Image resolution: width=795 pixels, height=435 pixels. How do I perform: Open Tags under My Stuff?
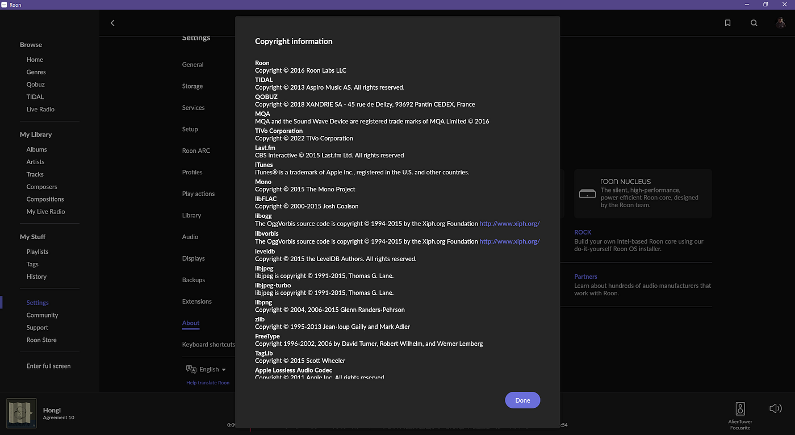click(32, 264)
